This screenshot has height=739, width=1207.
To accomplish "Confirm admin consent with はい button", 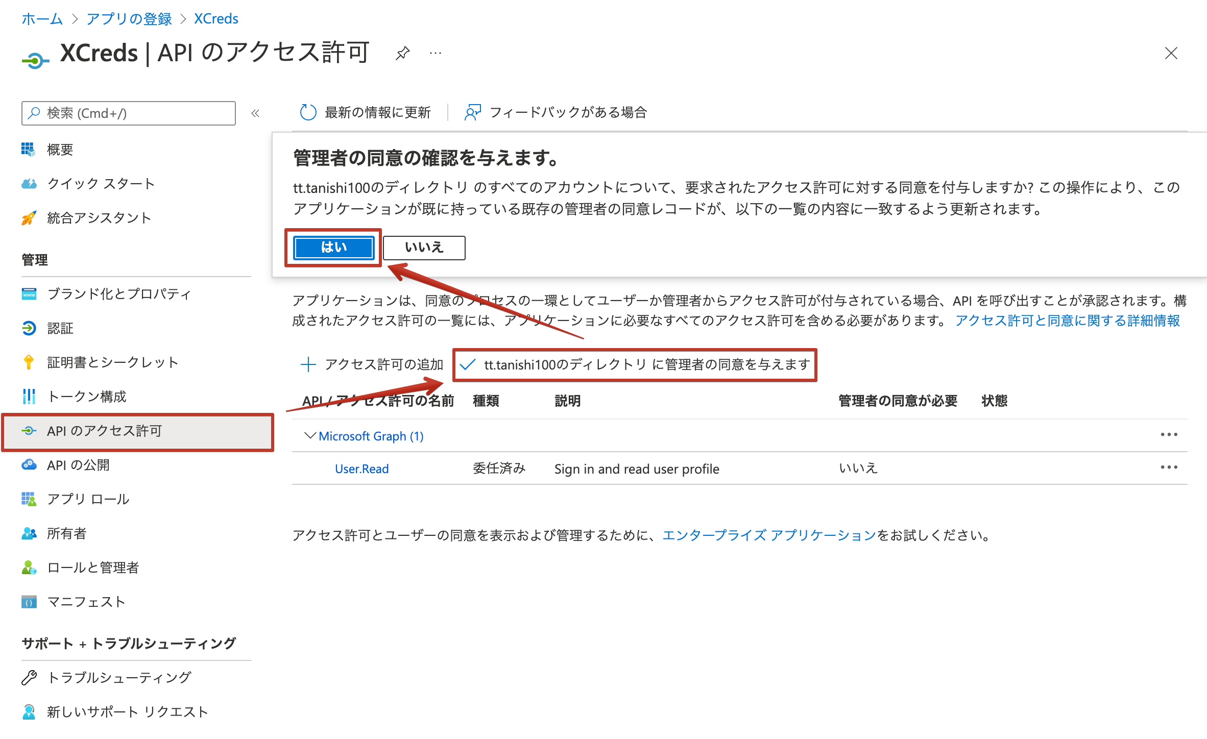I will pos(334,248).
